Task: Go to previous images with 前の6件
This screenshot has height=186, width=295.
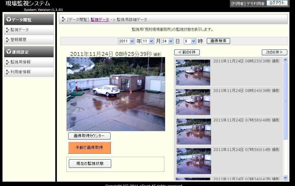Action: point(187,52)
